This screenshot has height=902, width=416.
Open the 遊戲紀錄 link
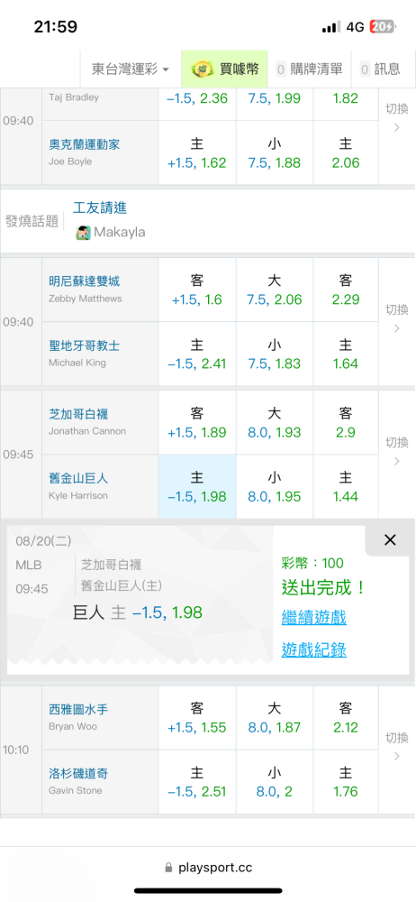(x=313, y=650)
